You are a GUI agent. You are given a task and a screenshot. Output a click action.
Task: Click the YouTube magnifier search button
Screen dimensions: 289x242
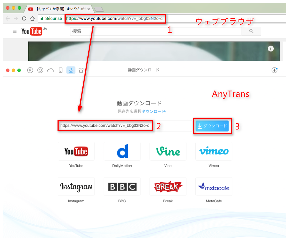(x=251, y=31)
